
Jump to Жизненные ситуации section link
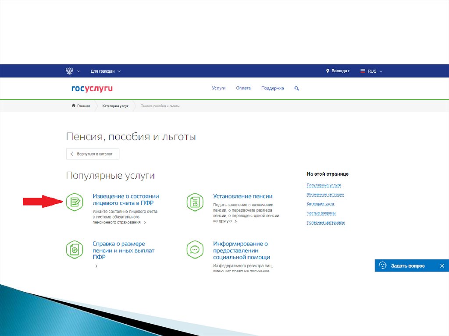(325, 195)
